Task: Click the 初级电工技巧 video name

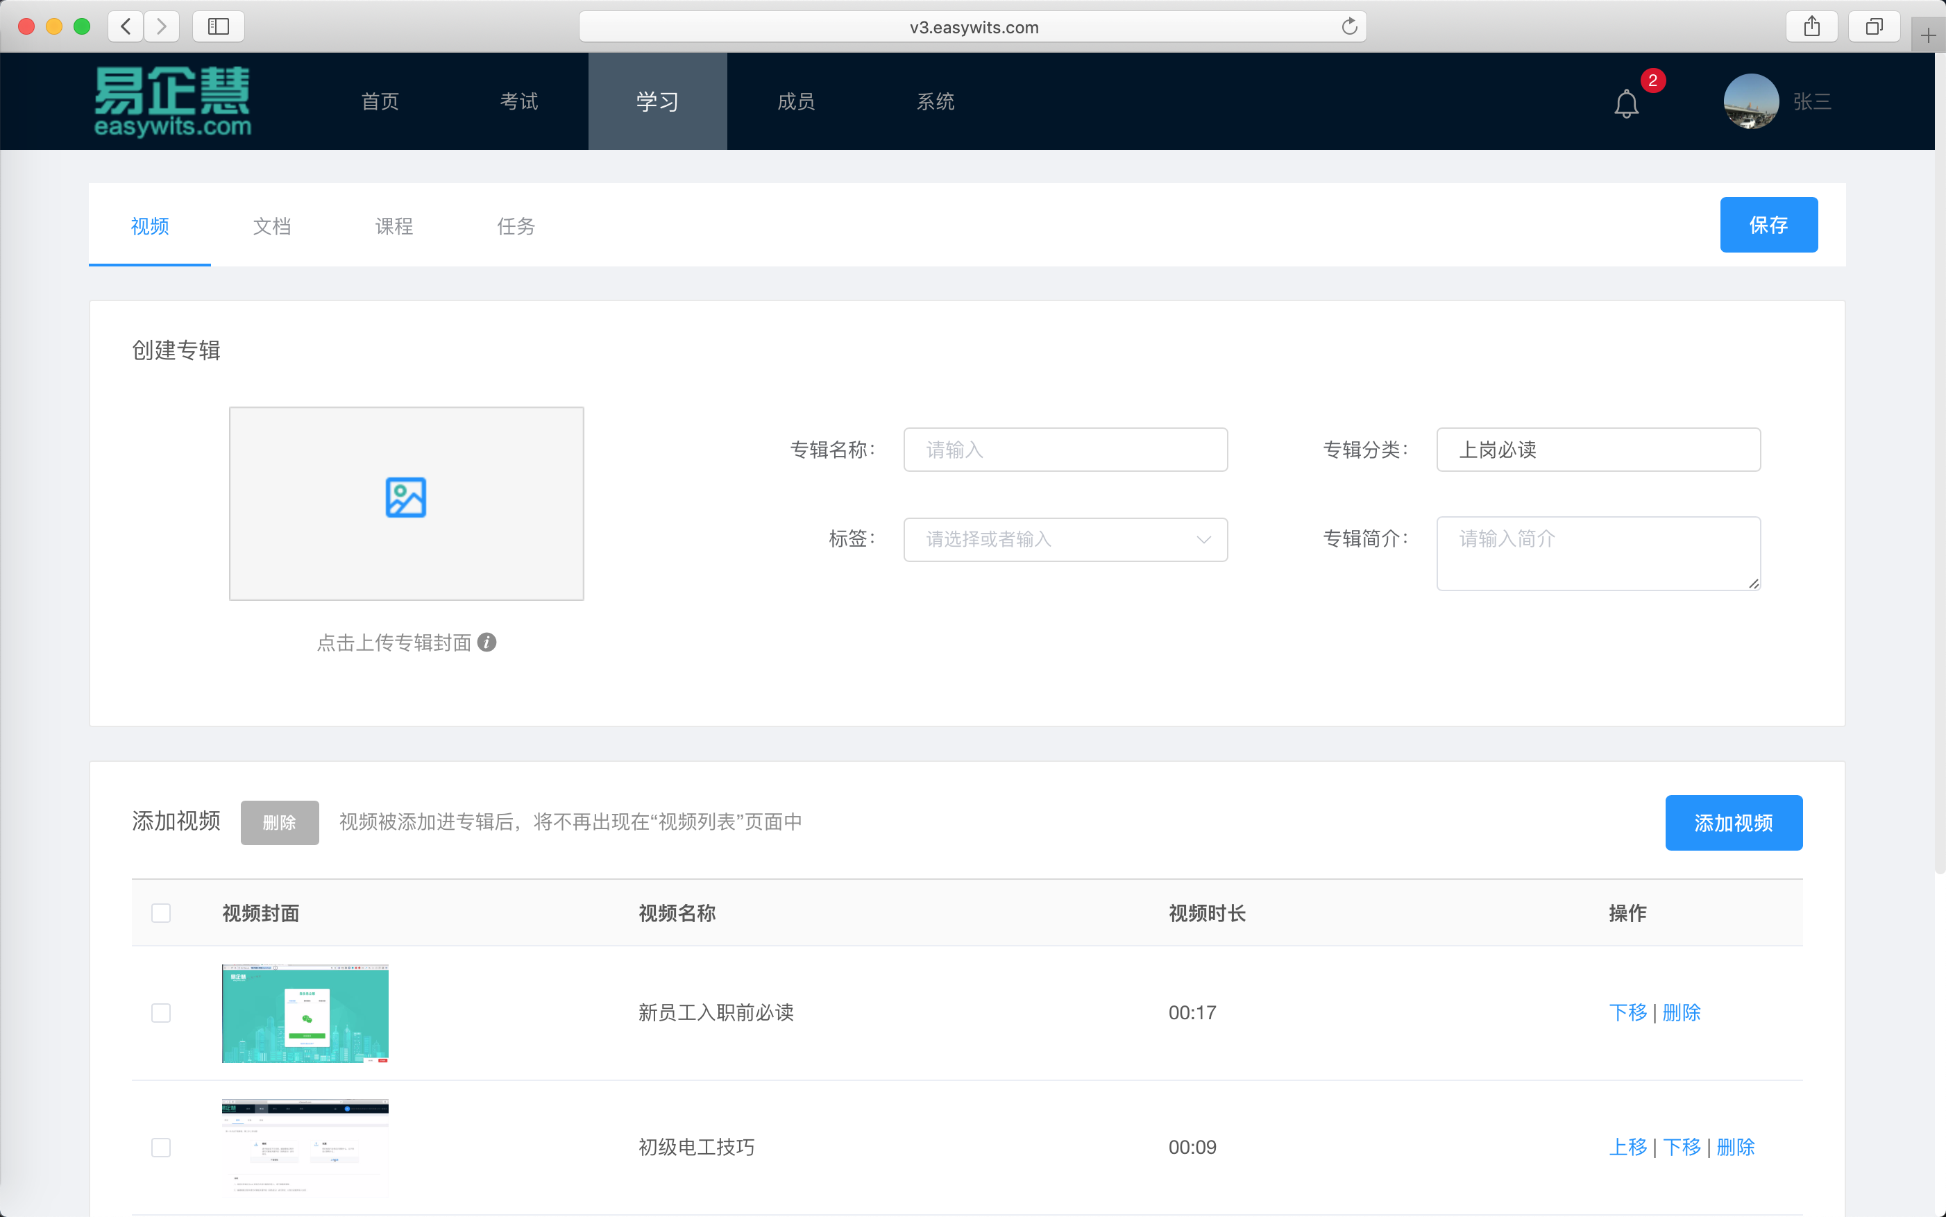Action: click(697, 1147)
